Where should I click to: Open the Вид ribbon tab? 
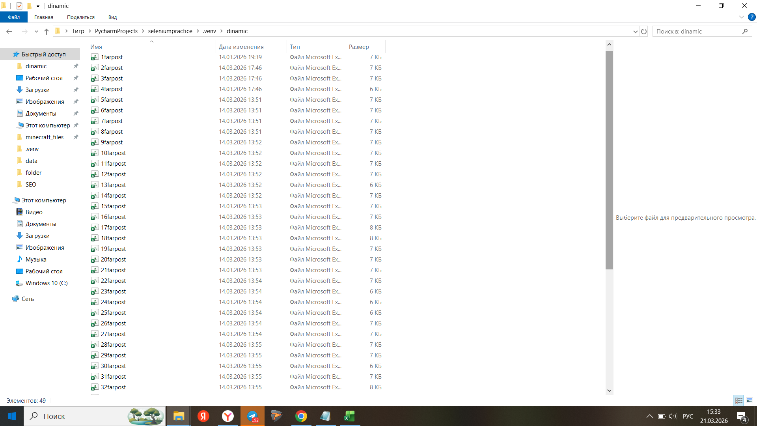[x=112, y=17]
